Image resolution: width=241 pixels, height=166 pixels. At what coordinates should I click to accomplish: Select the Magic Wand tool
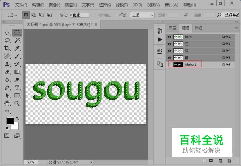point(17,41)
